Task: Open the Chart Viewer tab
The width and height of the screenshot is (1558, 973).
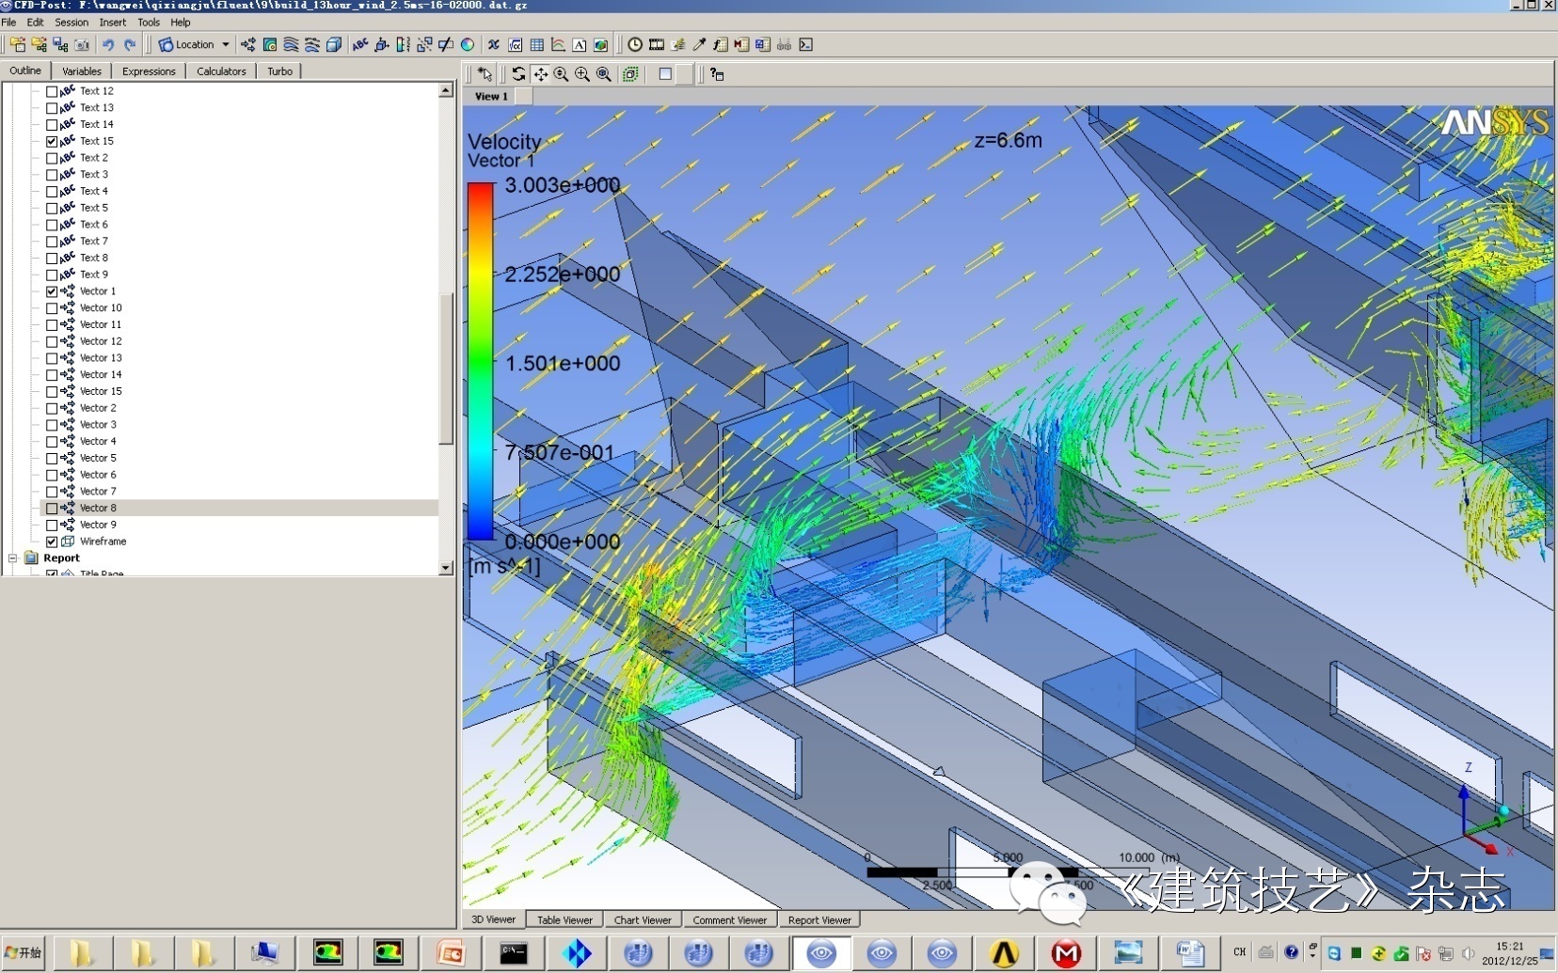Action: tap(643, 920)
